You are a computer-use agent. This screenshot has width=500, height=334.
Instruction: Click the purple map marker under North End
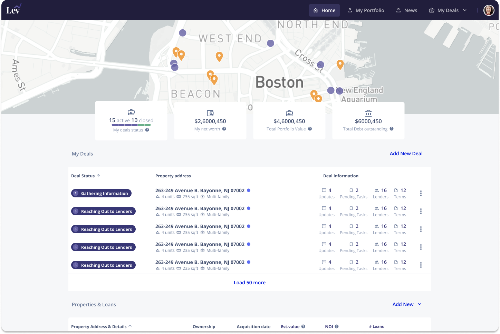tap(271, 43)
